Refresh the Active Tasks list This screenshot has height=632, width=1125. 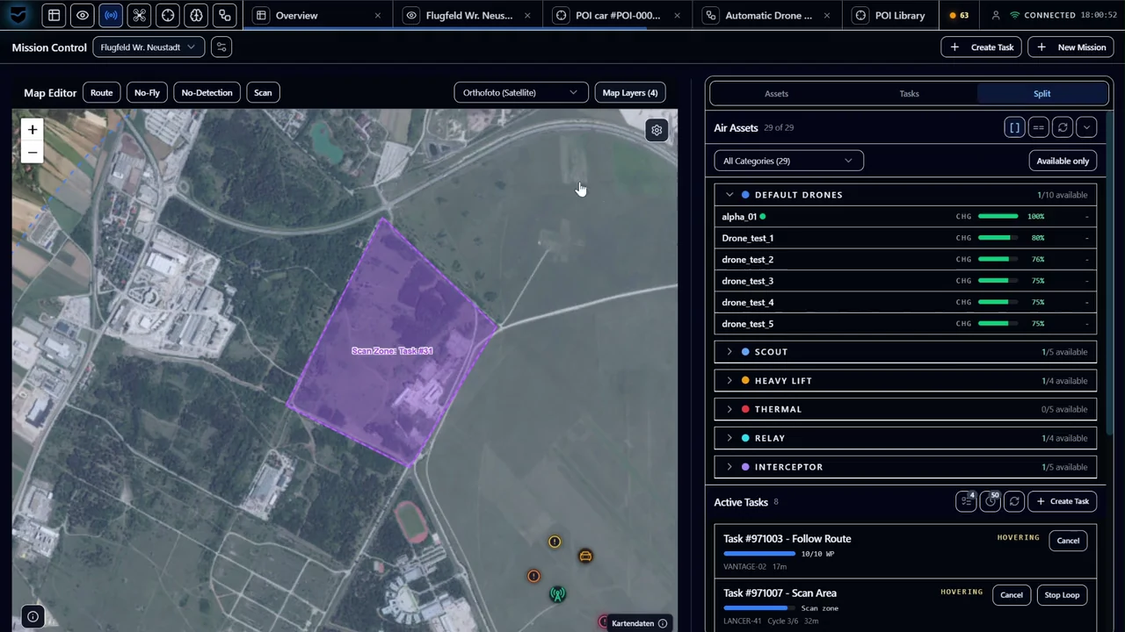point(1014,501)
